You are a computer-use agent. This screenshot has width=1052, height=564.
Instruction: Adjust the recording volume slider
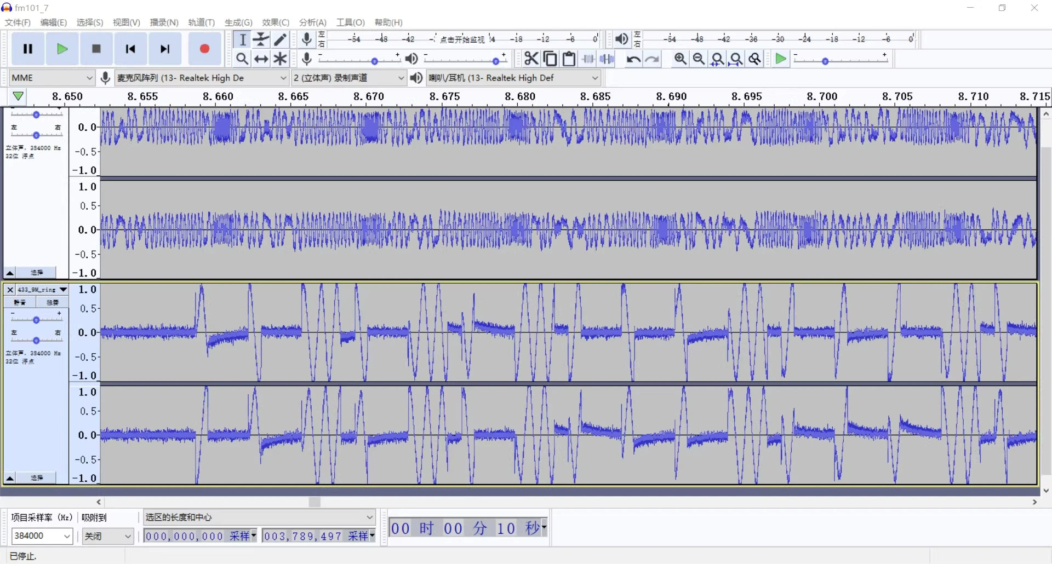(x=359, y=60)
